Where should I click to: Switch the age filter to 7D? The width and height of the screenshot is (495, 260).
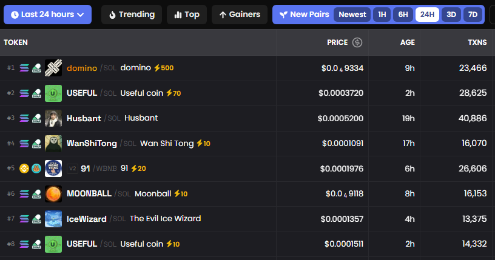point(471,15)
